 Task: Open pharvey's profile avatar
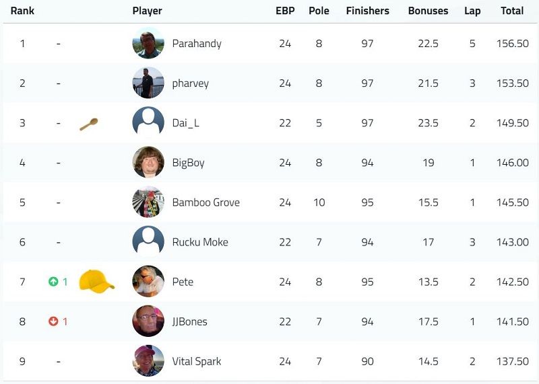coord(148,83)
